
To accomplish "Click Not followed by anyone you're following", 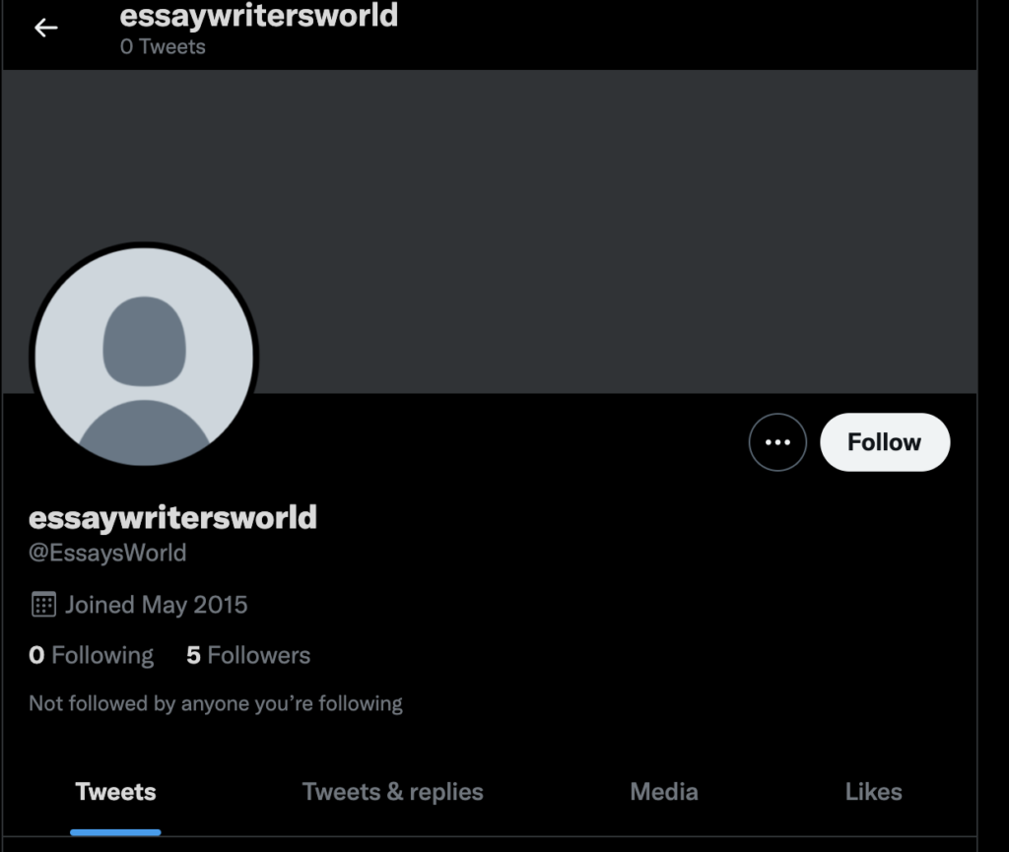I will (x=216, y=703).
